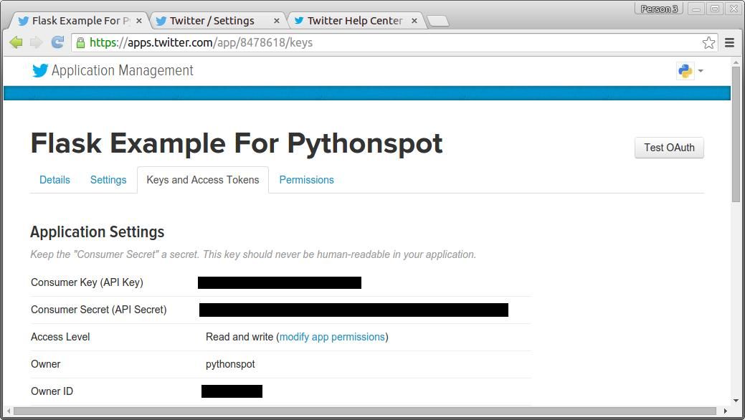Screen dimensions: 745x420
Task: Reload the current page
Action: tap(57, 43)
